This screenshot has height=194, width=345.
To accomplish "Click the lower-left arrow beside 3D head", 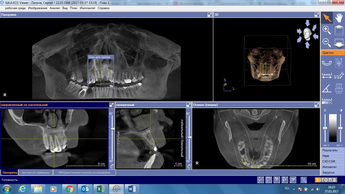I will pos(300,40).
